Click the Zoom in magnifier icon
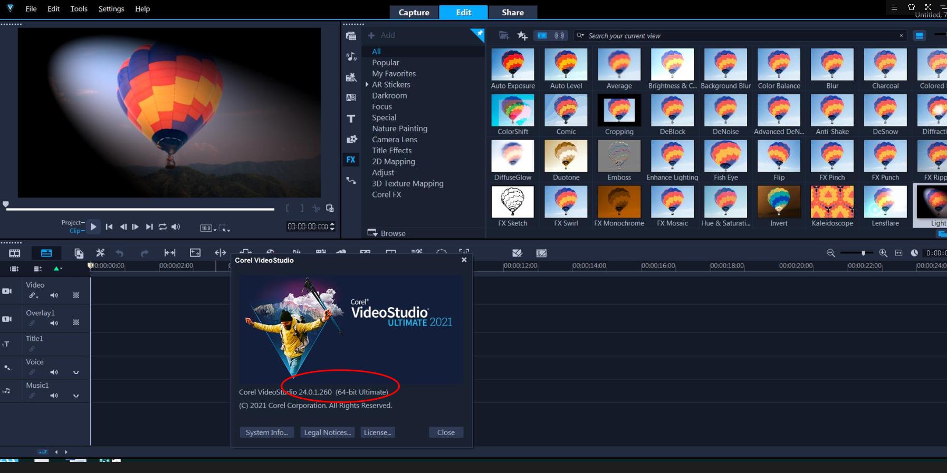Image resolution: width=947 pixels, height=473 pixels. tap(883, 253)
